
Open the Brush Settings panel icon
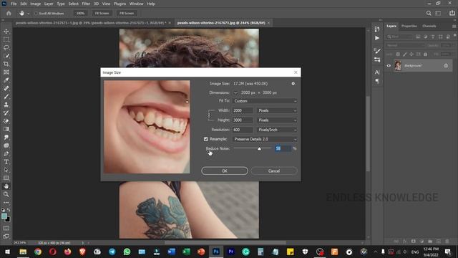point(377,51)
